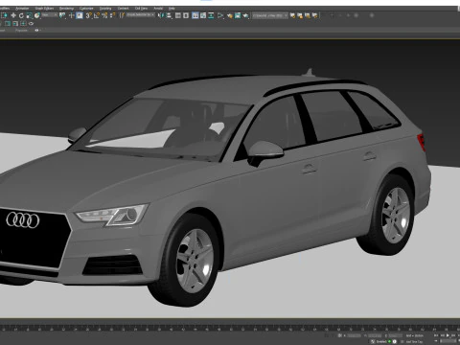Viewport: 460px width, 345px height.
Task: Click the Use Pivot Point Center icon
Action: point(62,15)
